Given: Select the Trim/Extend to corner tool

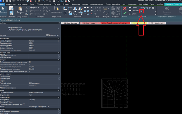Looking at the screenshot, I should click(x=80, y=13).
